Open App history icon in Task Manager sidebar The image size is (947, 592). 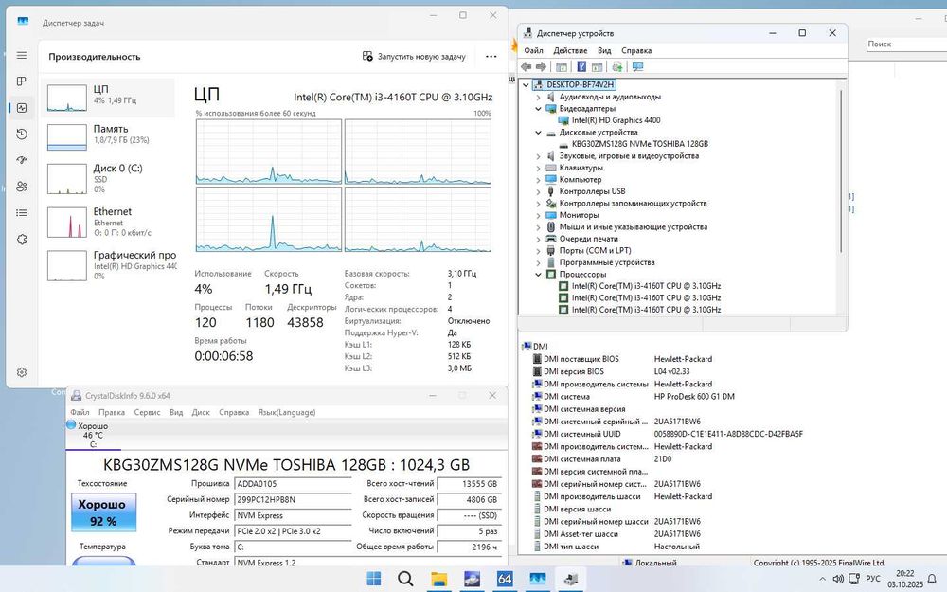click(22, 135)
